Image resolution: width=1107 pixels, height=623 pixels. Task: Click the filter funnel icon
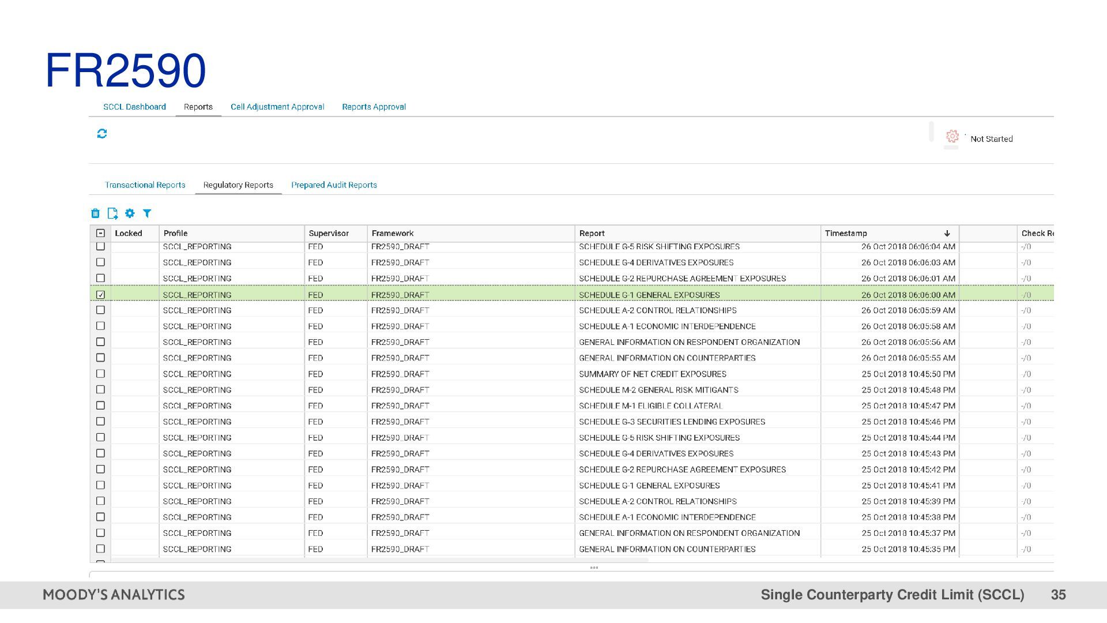coord(147,213)
